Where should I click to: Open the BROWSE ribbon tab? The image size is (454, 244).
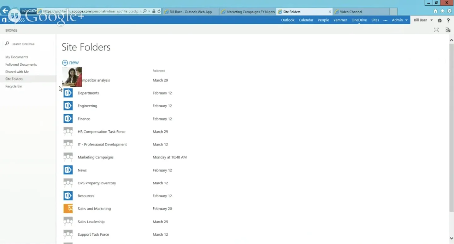click(11, 30)
